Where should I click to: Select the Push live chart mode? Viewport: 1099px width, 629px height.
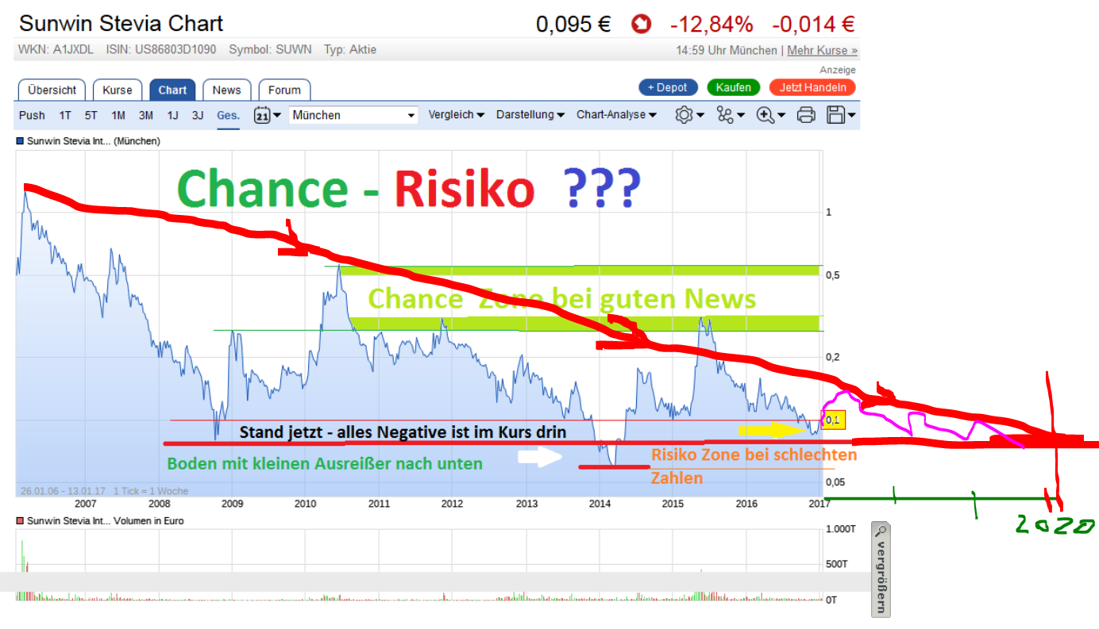(32, 115)
